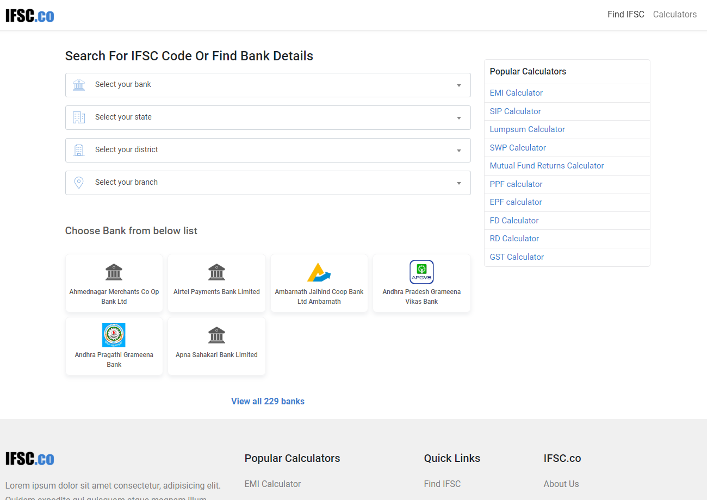Select Andhra Pradesh Grameena Vikas Bank name
This screenshot has width=707, height=500.
421,297
